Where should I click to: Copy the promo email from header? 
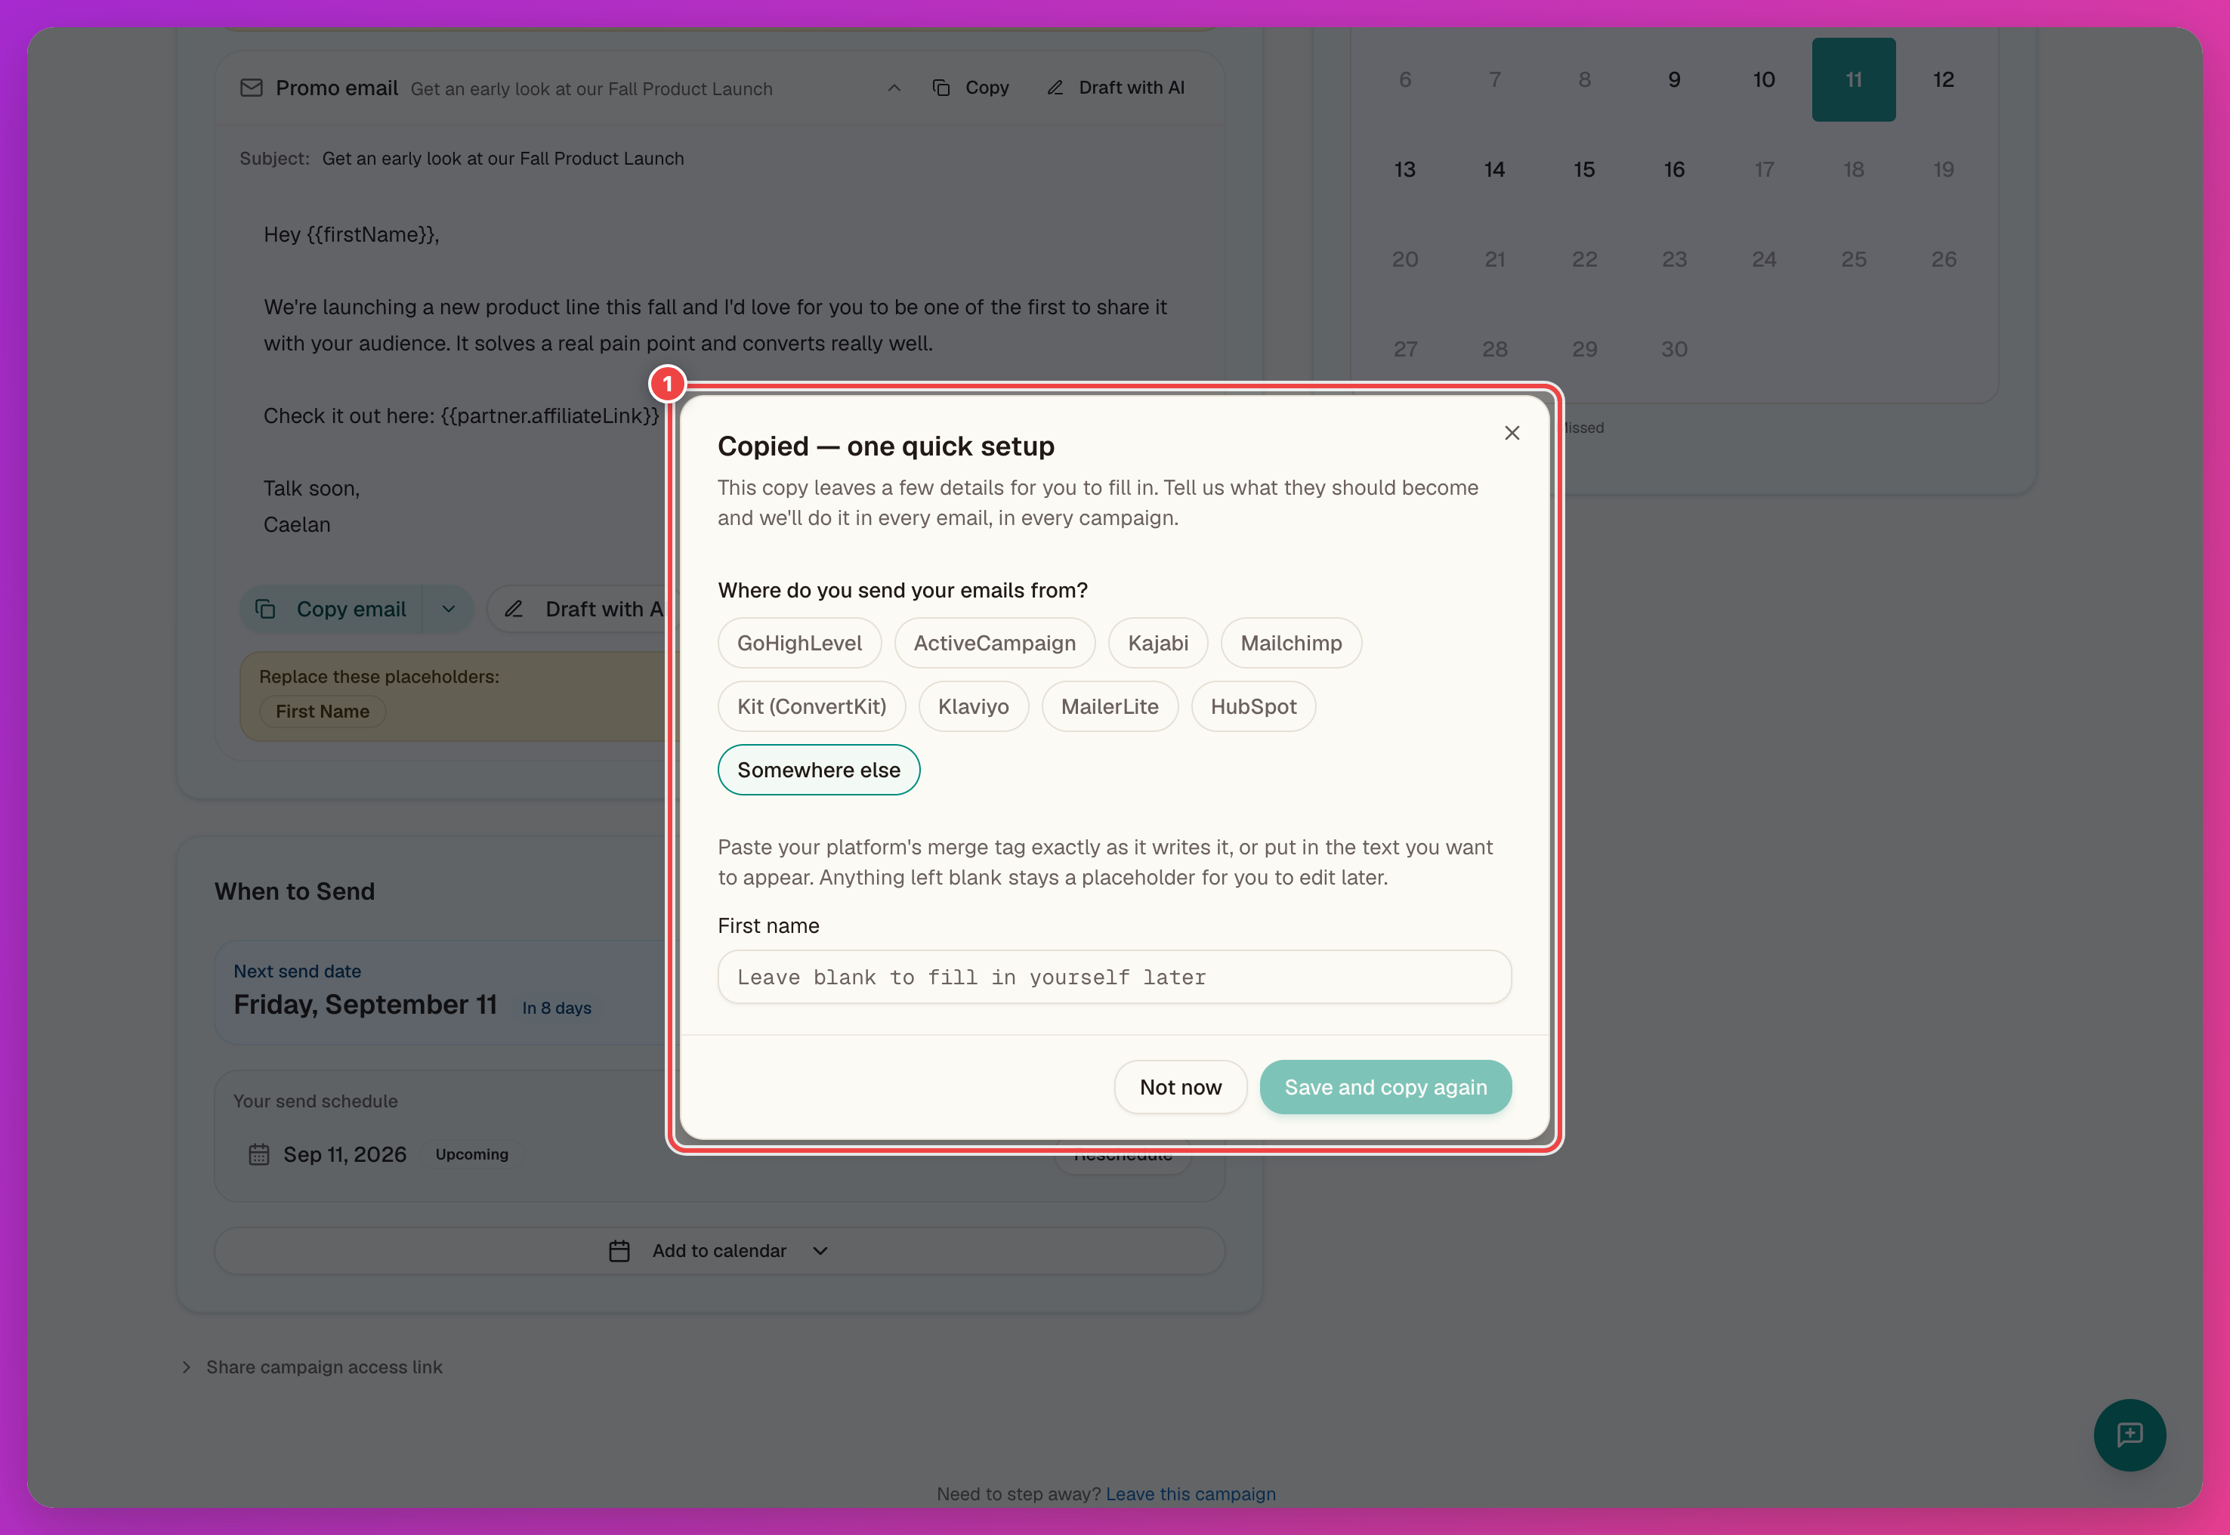970,88
